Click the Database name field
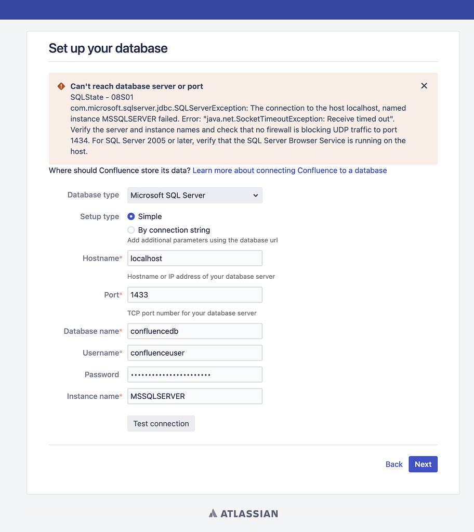The width and height of the screenshot is (474, 532). click(x=195, y=331)
